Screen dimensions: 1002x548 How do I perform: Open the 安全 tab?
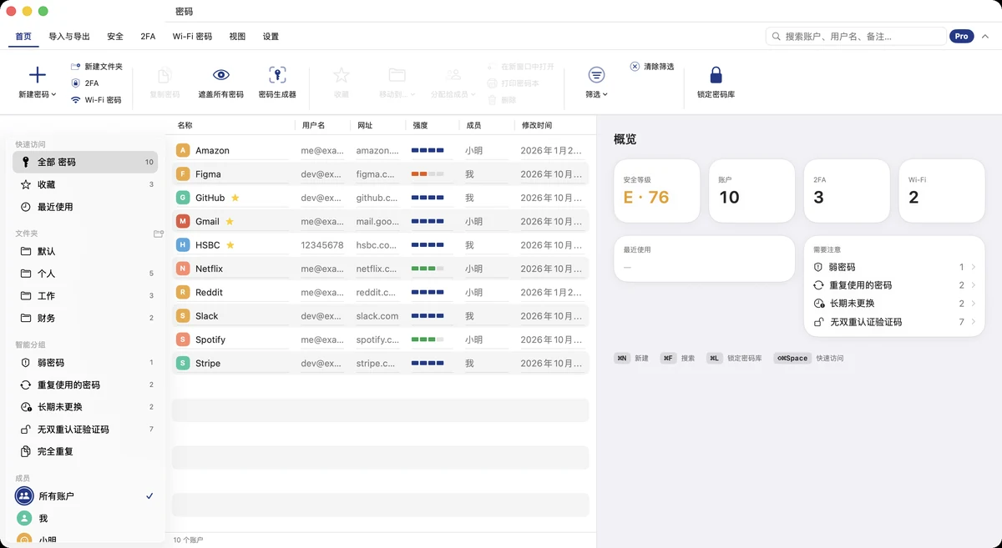[115, 37]
